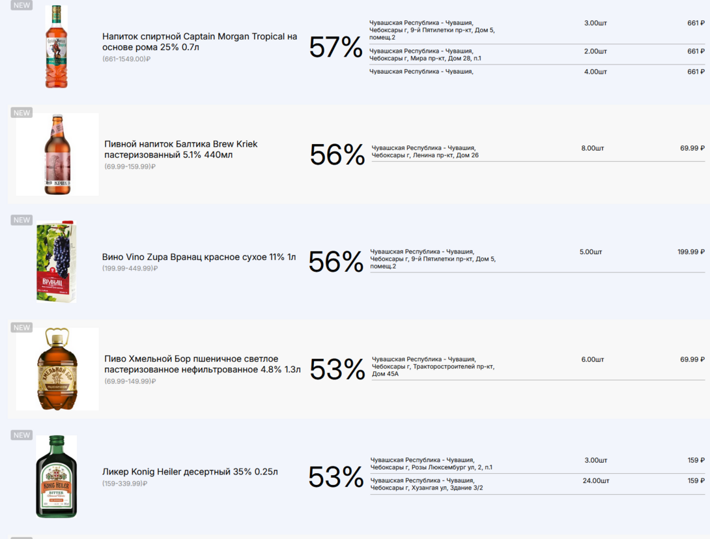The image size is (710, 539).
Task: Click the NEW badge on Балтика Brew Kriek
Action: click(x=21, y=113)
